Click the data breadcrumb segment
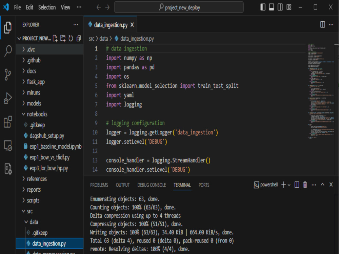 [103, 39]
